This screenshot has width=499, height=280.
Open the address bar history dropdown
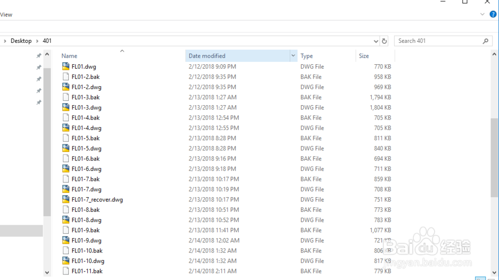point(376,41)
